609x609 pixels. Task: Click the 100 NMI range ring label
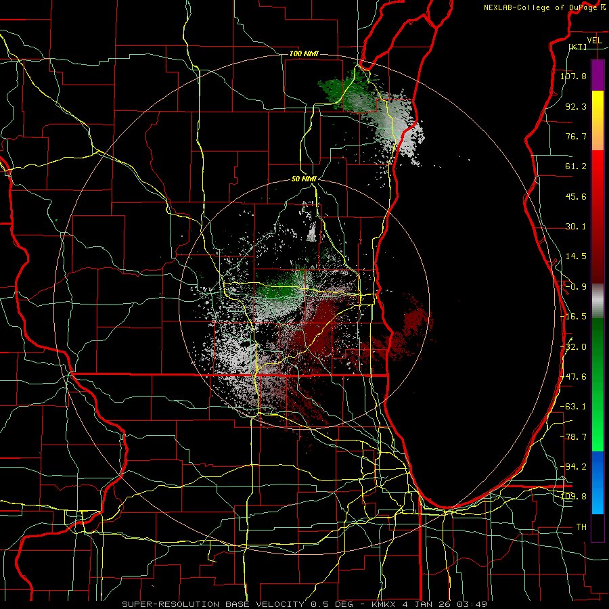304,53
